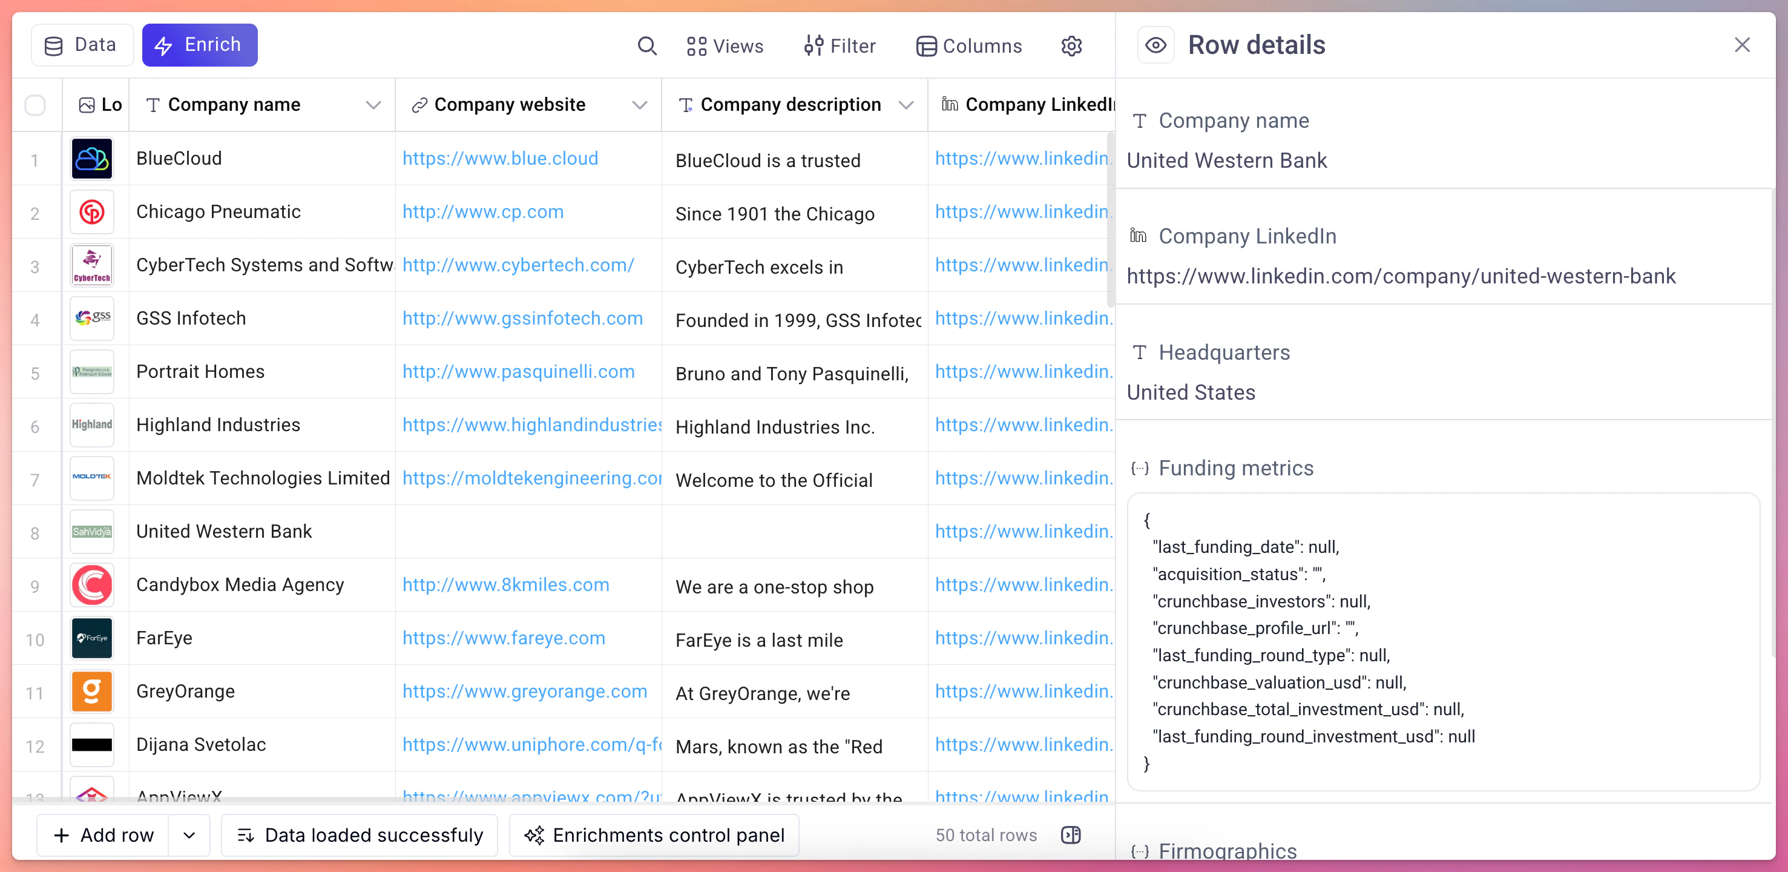The height and width of the screenshot is (872, 1788).
Task: Open the blue.cloud website link
Action: click(x=500, y=159)
